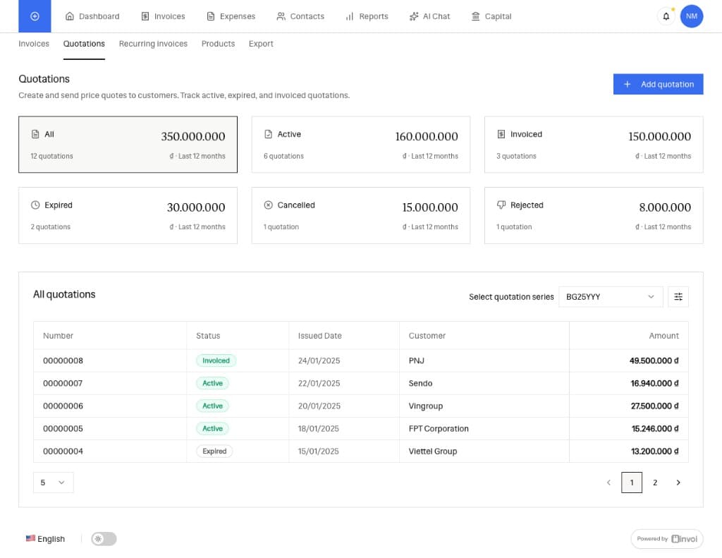Viewport: 722px width, 558px height.
Task: Open the NM user avatar menu
Action: (691, 16)
